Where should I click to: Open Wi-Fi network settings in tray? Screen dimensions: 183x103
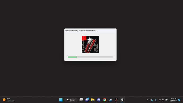click(160, 100)
